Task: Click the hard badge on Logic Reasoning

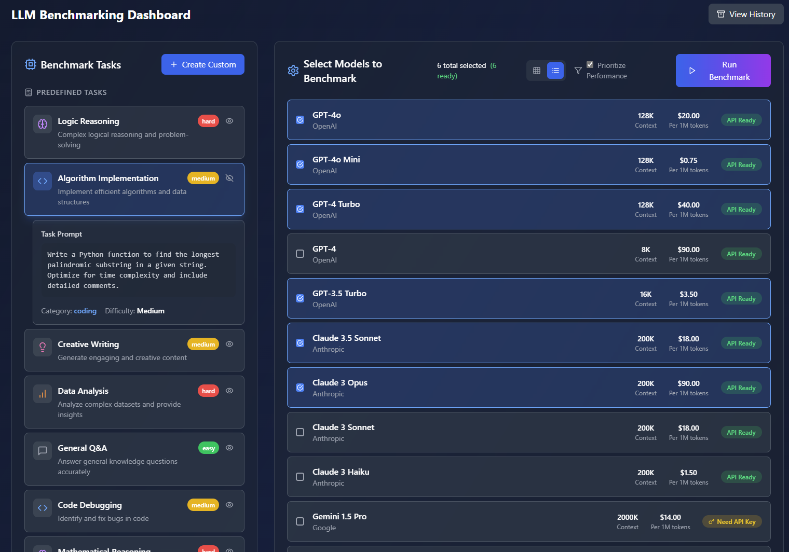Action: [x=208, y=121]
